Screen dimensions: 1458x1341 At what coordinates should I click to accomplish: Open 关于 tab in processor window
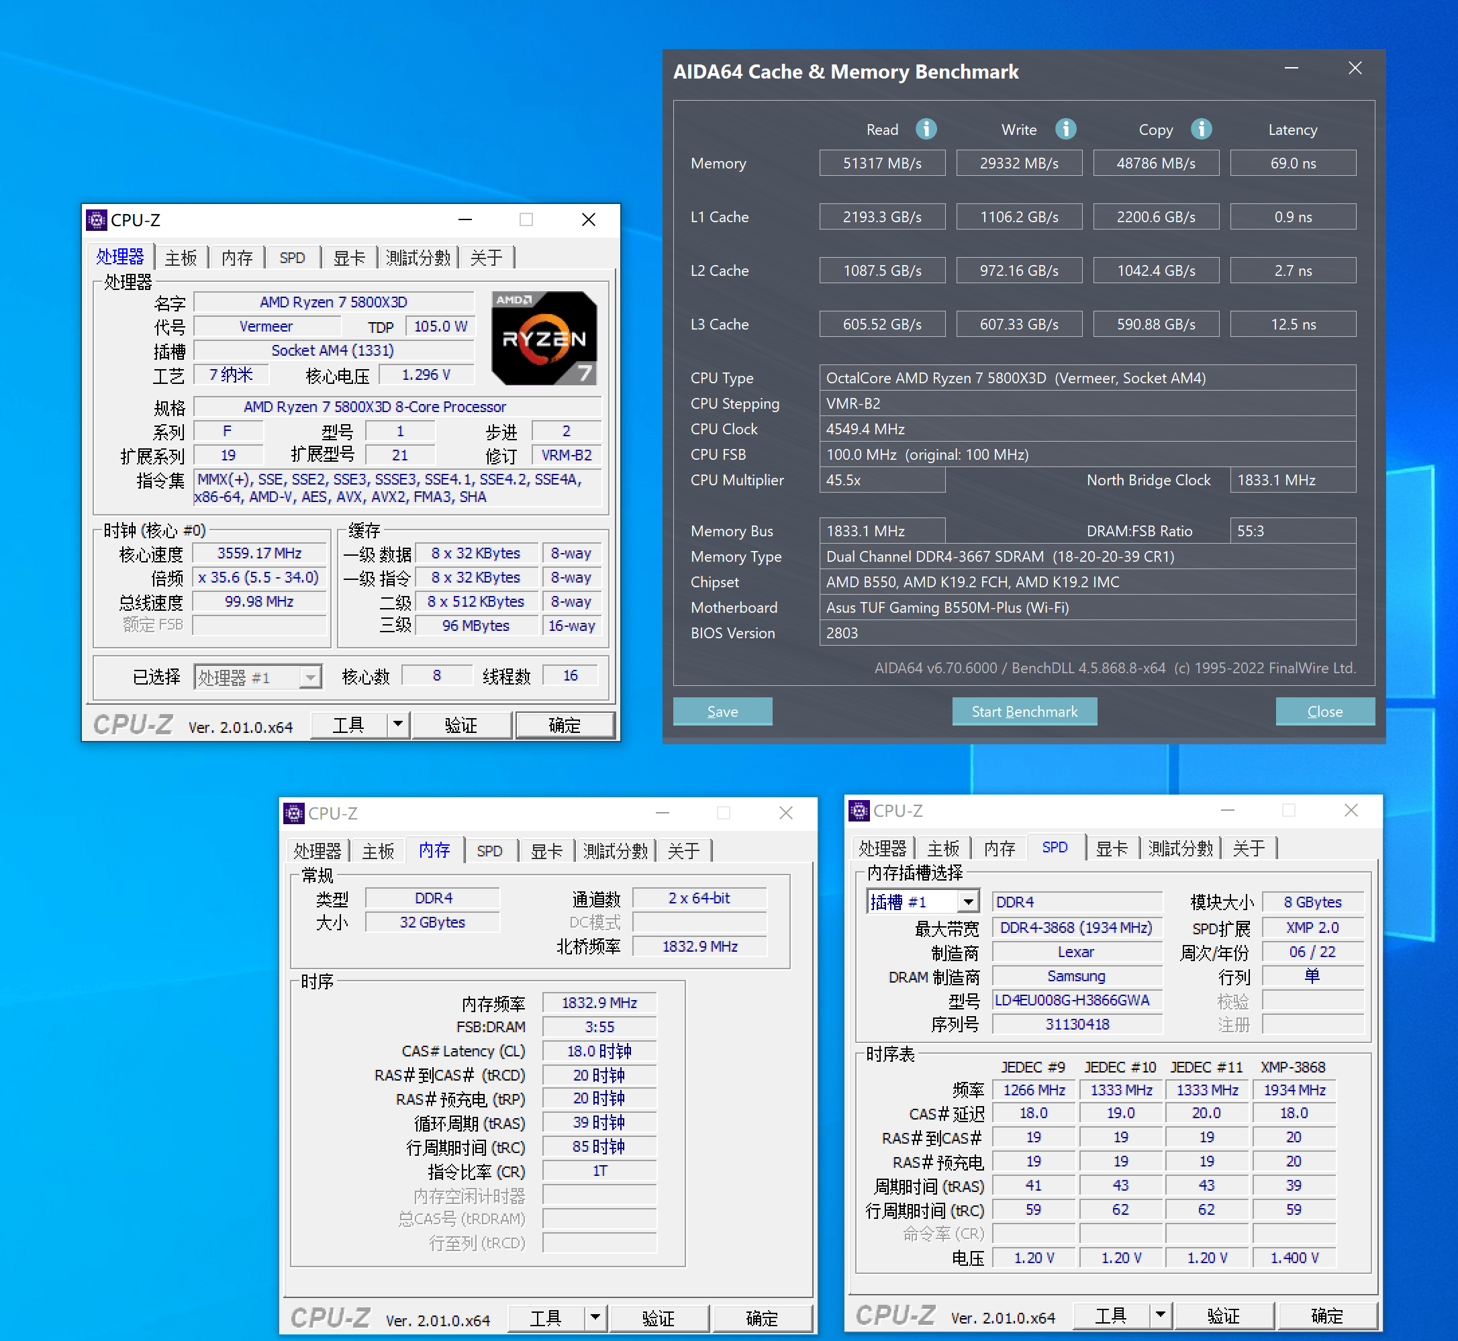point(486,258)
